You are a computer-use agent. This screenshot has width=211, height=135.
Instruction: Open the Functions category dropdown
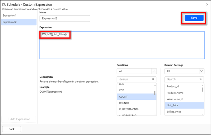pyautogui.click(x=137, y=71)
